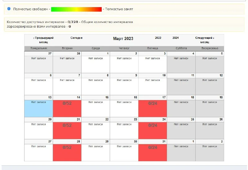
Task: Click the green-to-red gradient availability bar
Action: [x=76, y=9]
